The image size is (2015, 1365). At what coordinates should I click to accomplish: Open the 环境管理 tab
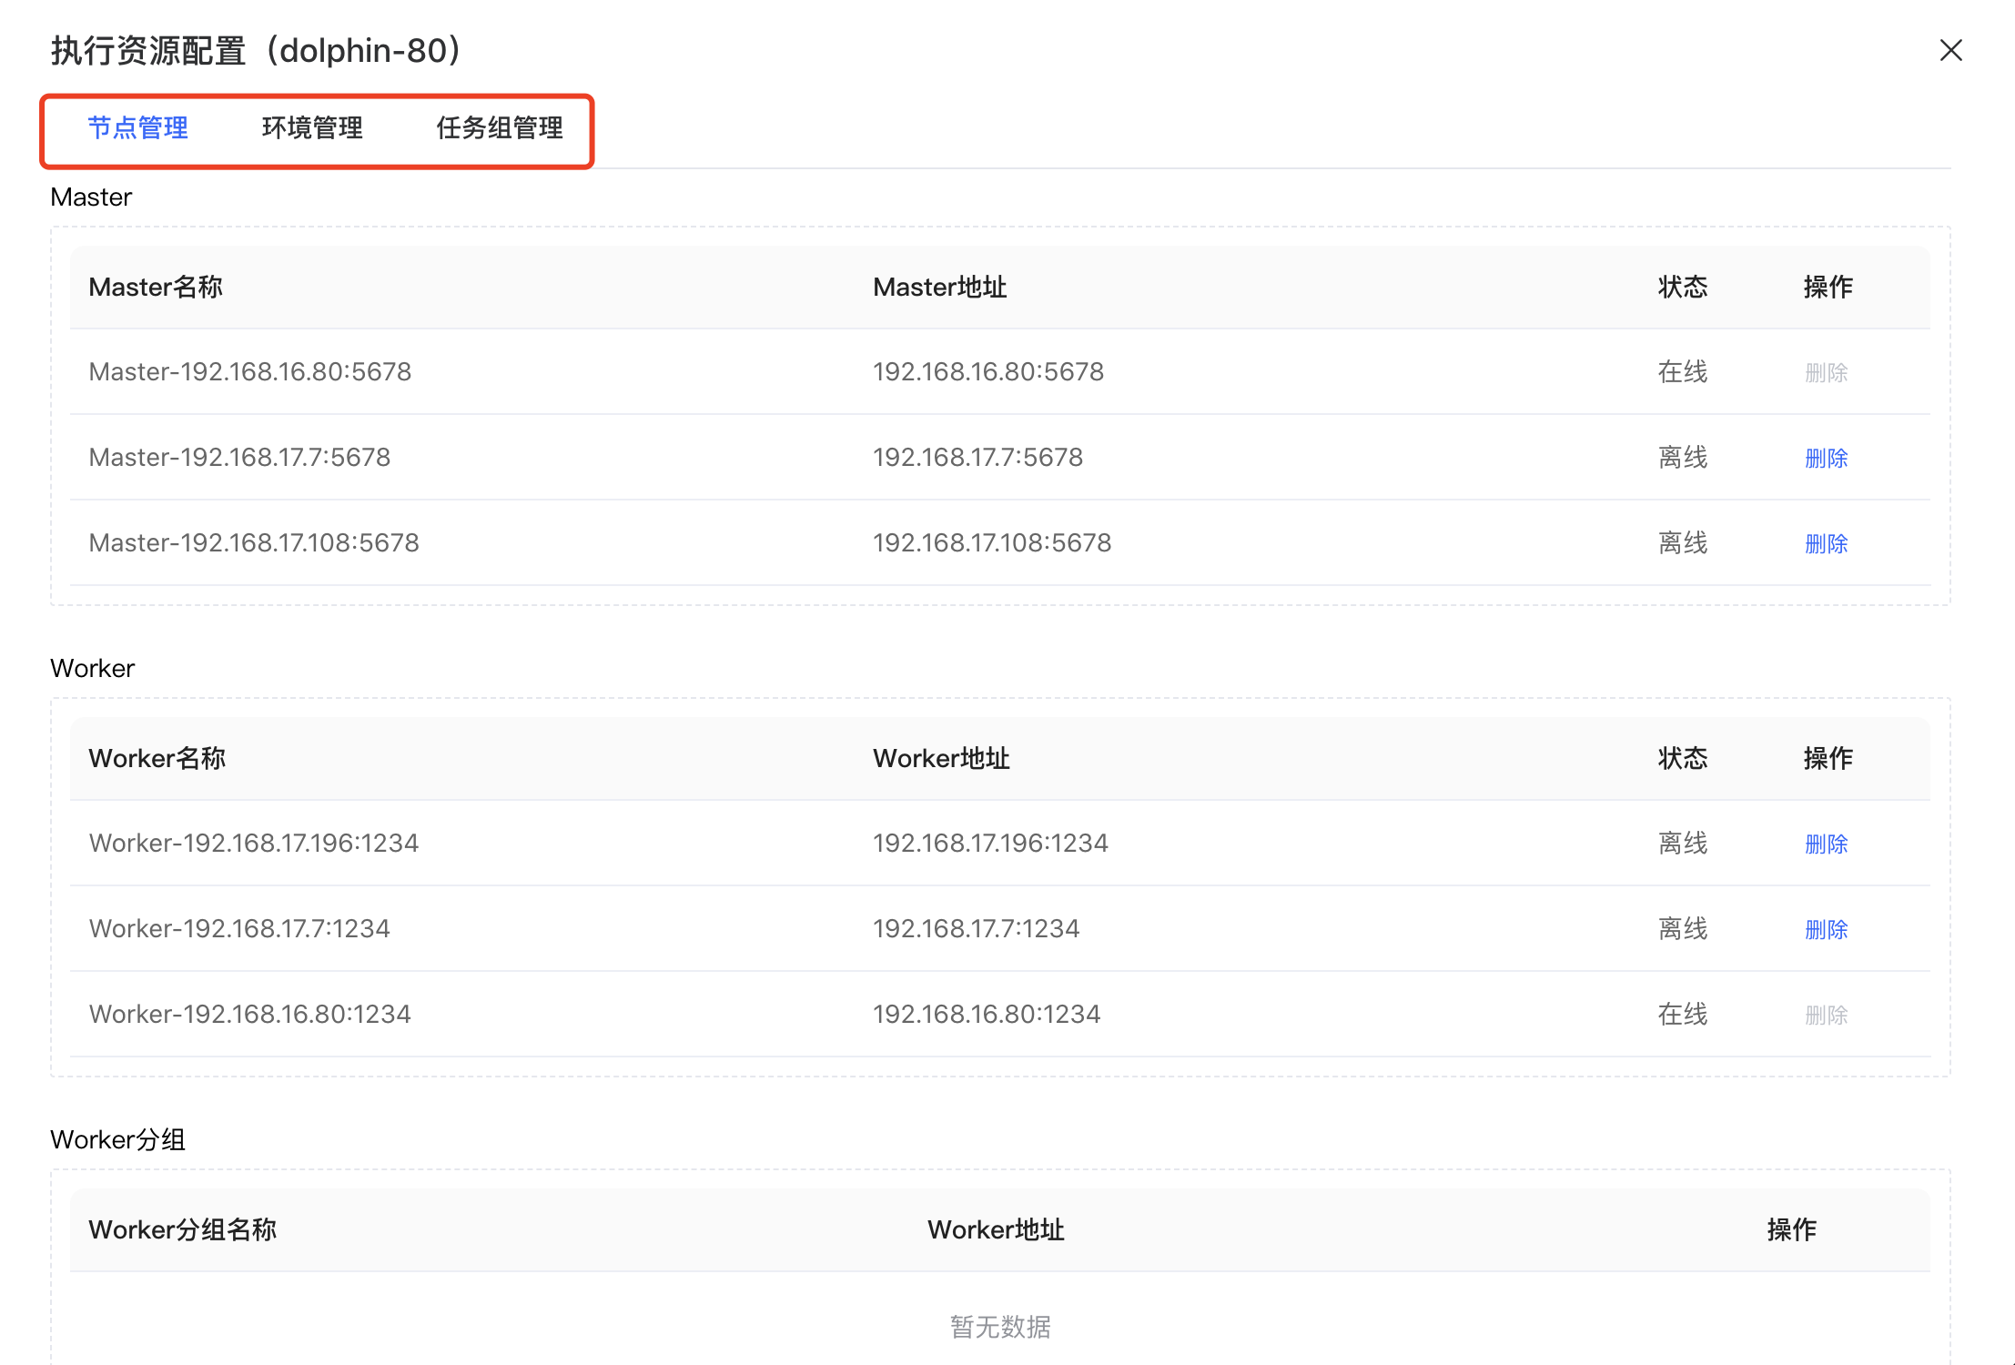pyautogui.click(x=312, y=127)
